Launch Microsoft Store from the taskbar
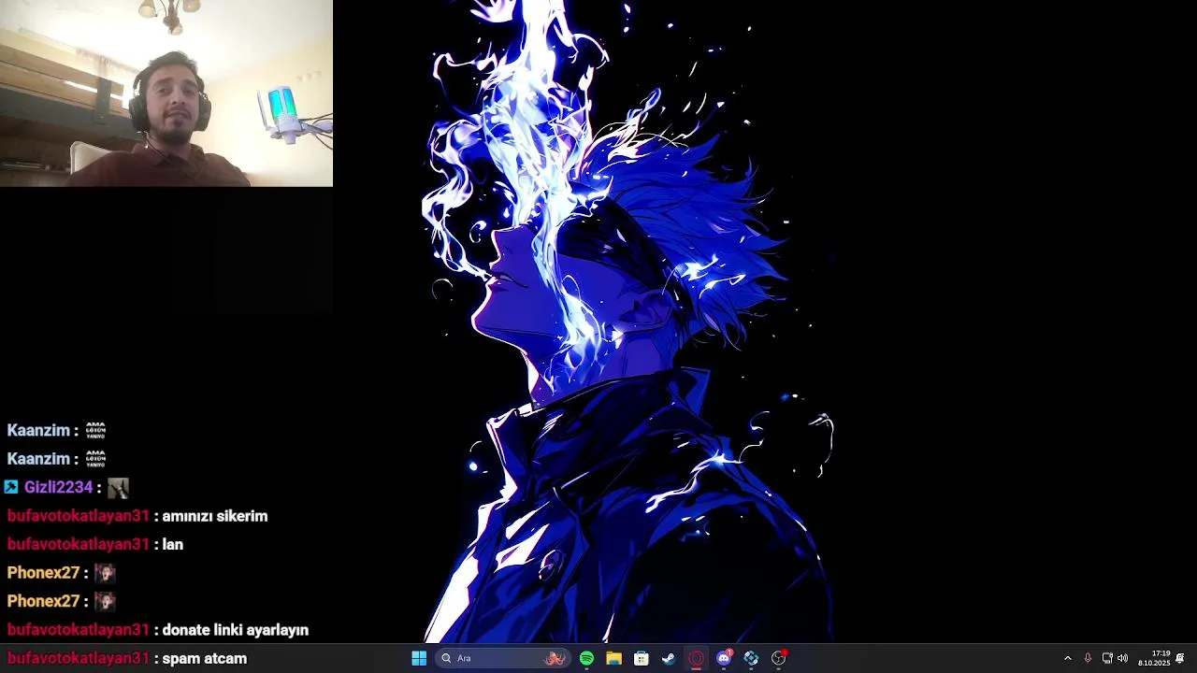1197x673 pixels. (x=642, y=658)
